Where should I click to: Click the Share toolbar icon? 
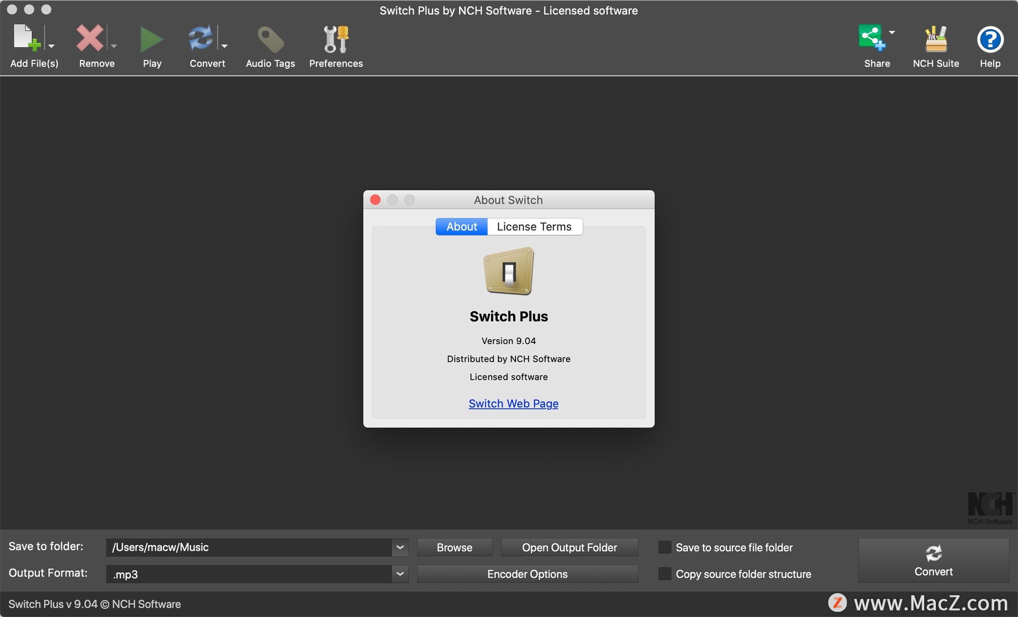pyautogui.click(x=872, y=38)
